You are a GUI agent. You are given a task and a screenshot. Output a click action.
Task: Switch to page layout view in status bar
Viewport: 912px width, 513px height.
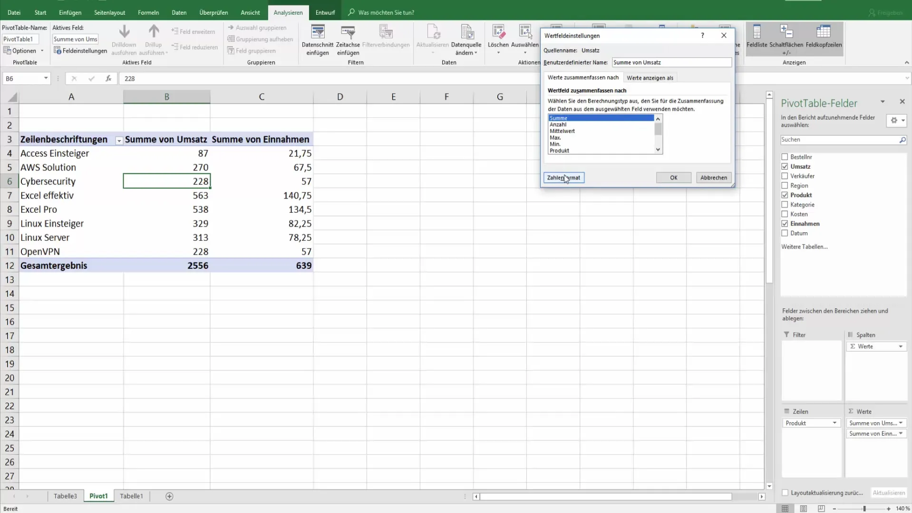point(803,508)
